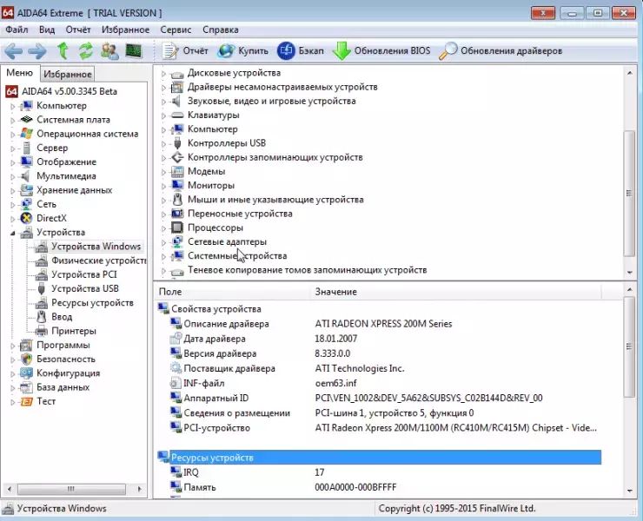Select Контроллеры USB in device list
This screenshot has width=643, height=521.
227,143
